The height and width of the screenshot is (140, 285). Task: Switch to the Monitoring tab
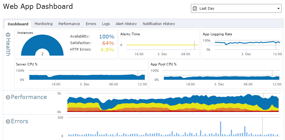[43, 24]
